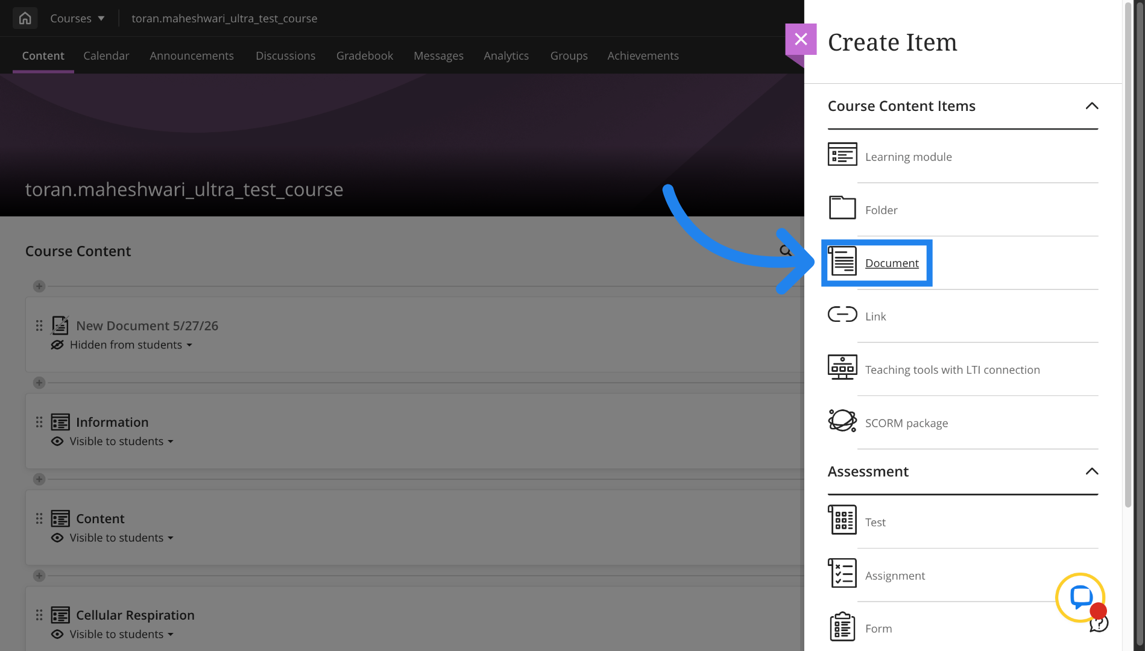Open the Announcements tab
Image resolution: width=1145 pixels, height=651 pixels.
tap(192, 55)
